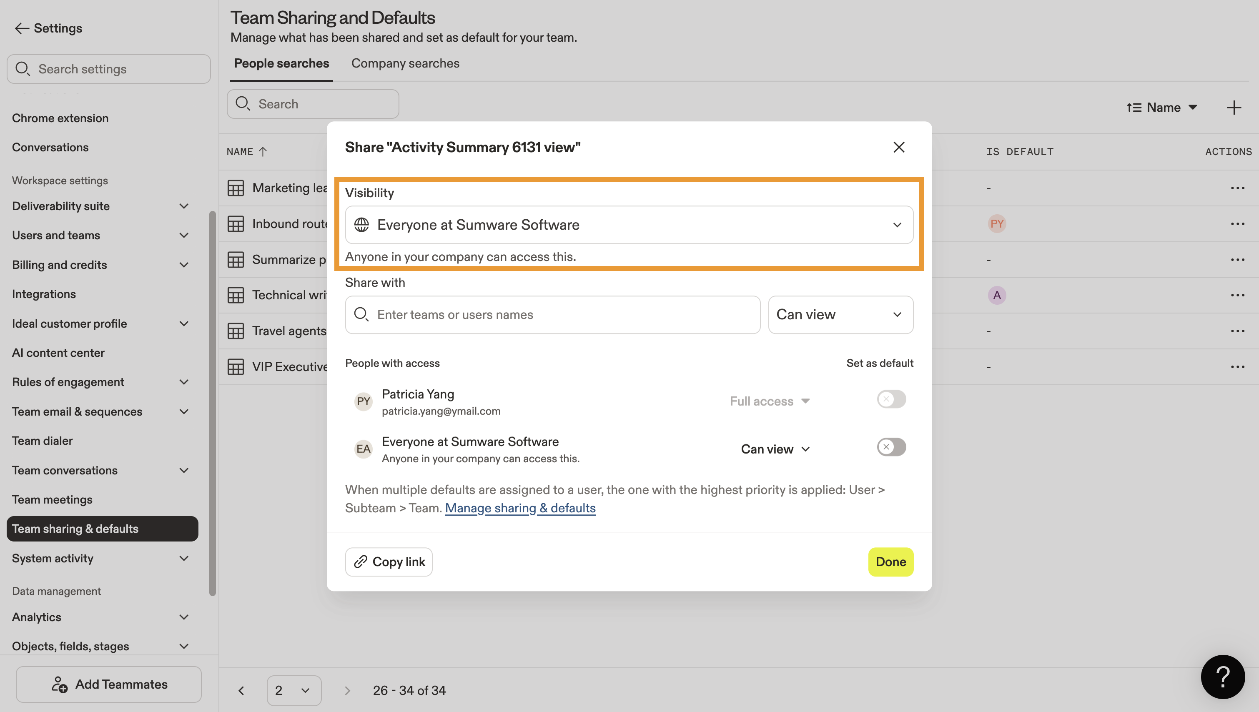Close the Share dialog with X
The image size is (1259, 712).
tap(899, 147)
